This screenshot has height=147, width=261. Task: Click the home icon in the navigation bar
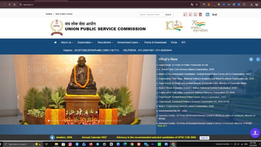click(55, 43)
